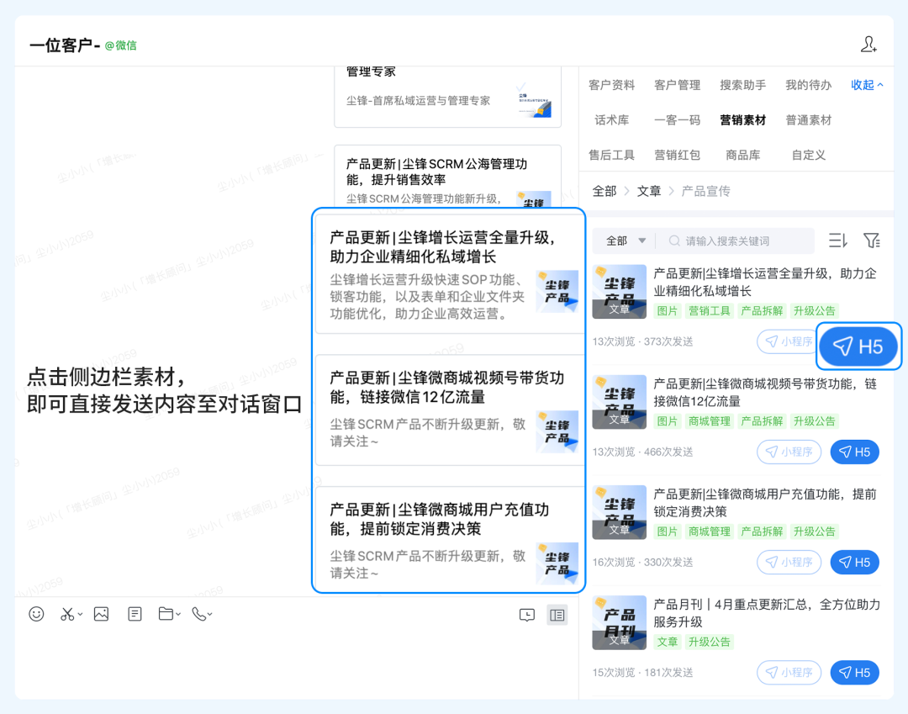Click 升级公告 tag on 产品月刊 material
This screenshot has width=908, height=714.
[x=709, y=642]
